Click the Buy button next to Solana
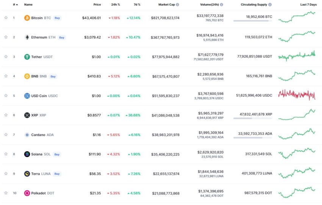Viewport: 322px width, 205px height. click(57, 154)
